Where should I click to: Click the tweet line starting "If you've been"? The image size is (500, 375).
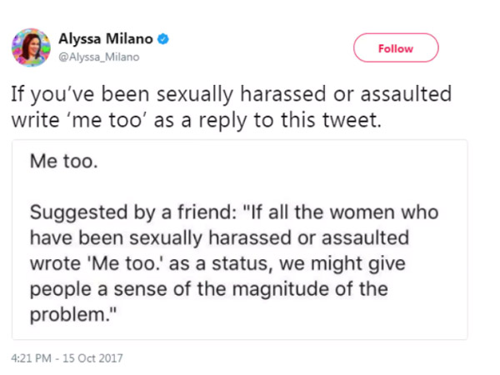pyautogui.click(x=232, y=94)
